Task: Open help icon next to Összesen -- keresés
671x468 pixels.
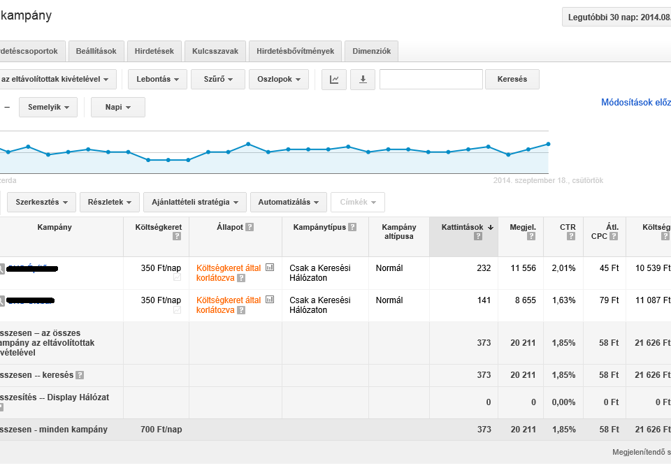Action: click(80, 375)
